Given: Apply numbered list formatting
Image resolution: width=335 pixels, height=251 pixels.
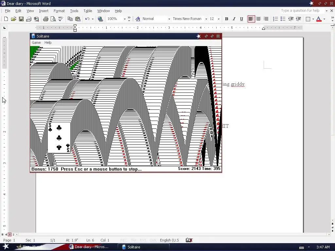Looking at the screenshot, I should point(275,19).
